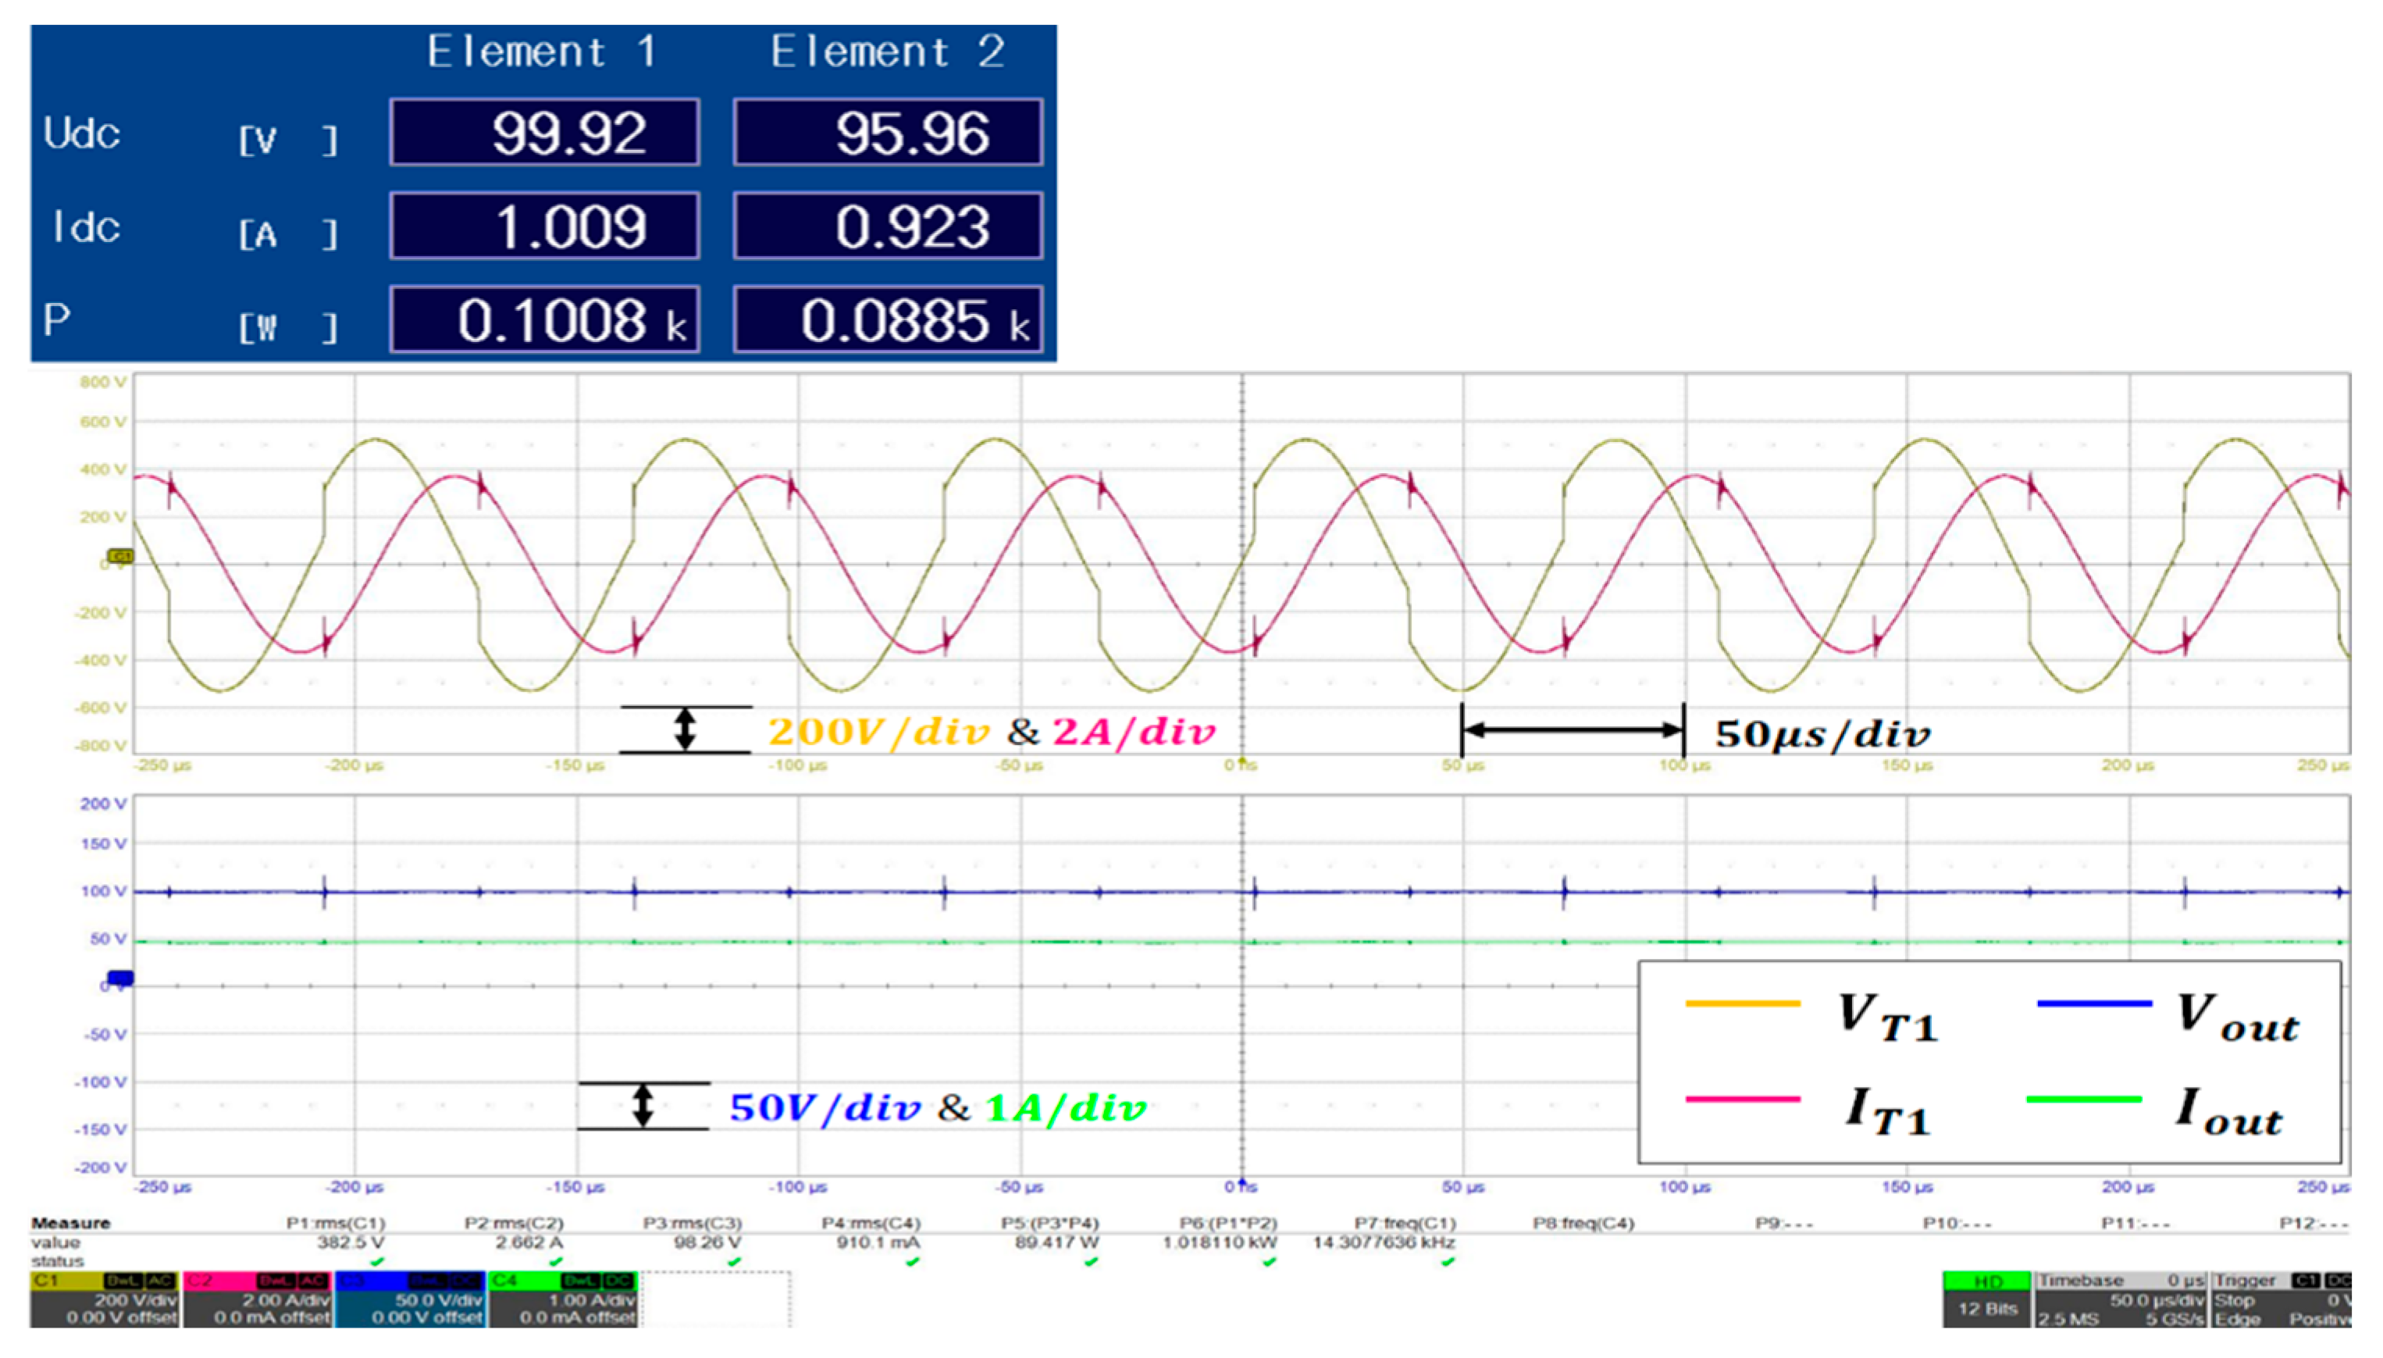Viewport: 2383px width, 1358px height.
Task: Click the Measure table label
Action: pyautogui.click(x=71, y=1223)
